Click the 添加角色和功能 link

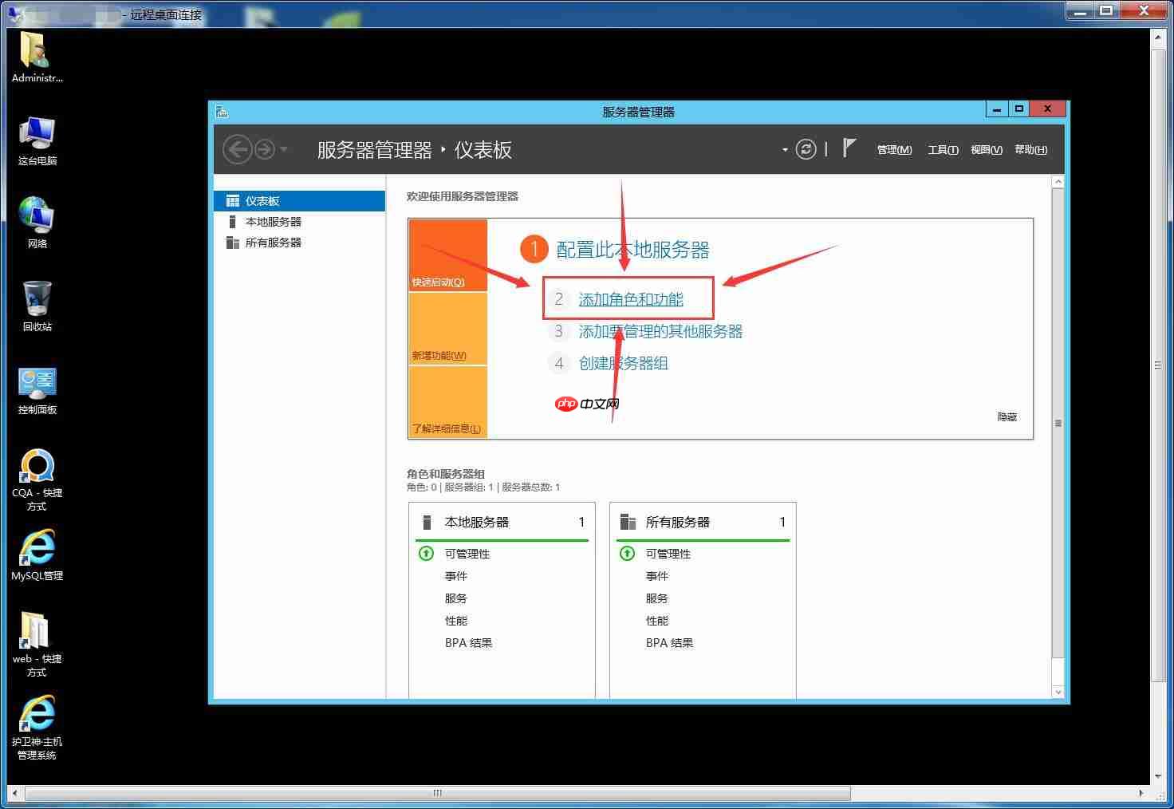click(631, 298)
